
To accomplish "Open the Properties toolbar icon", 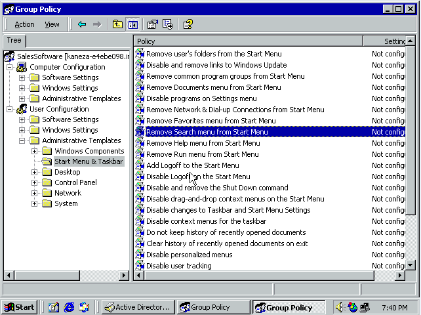I will [153, 25].
